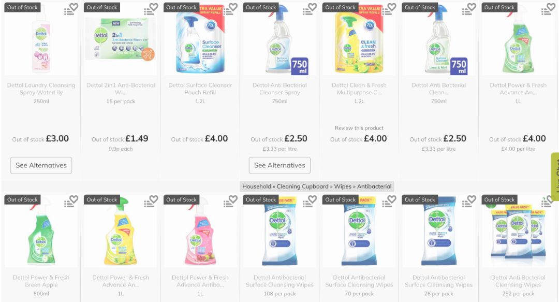559x302 pixels.
Task: Add pink Power & Fresh spray to list
Action: tap(227, 204)
